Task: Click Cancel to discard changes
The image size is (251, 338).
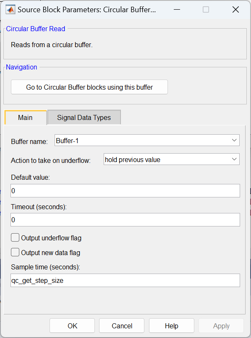Action: [122, 325]
